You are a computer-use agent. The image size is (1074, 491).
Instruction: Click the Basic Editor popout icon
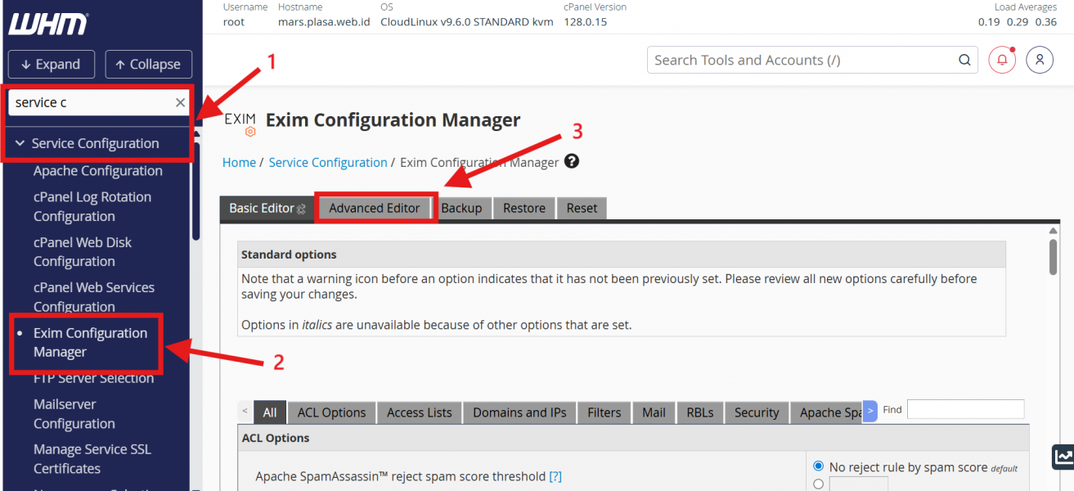point(302,209)
